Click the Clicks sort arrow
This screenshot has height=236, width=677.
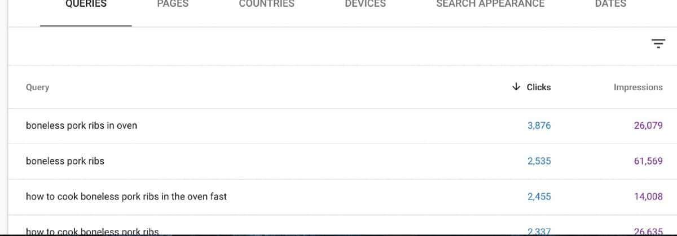[516, 87]
